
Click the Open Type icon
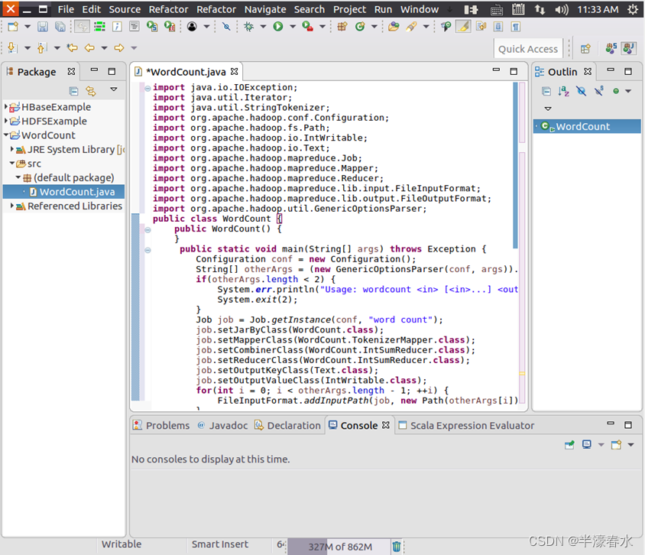pyautogui.click(x=394, y=27)
